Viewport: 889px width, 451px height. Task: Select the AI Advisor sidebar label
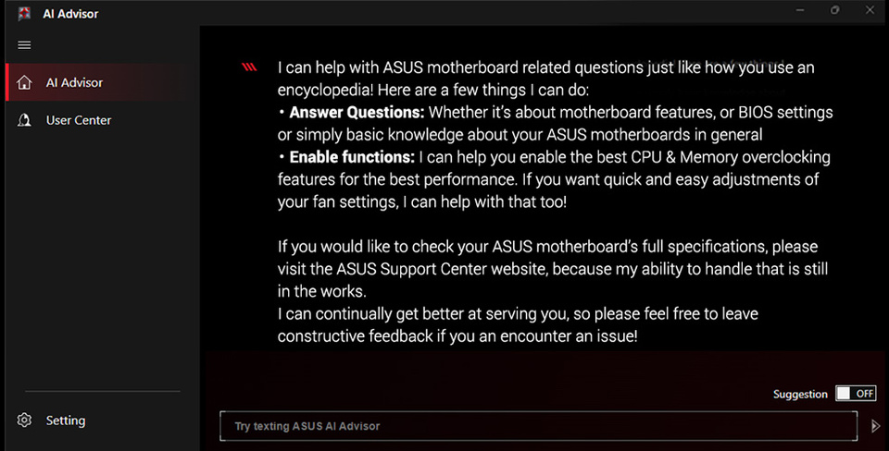74,82
